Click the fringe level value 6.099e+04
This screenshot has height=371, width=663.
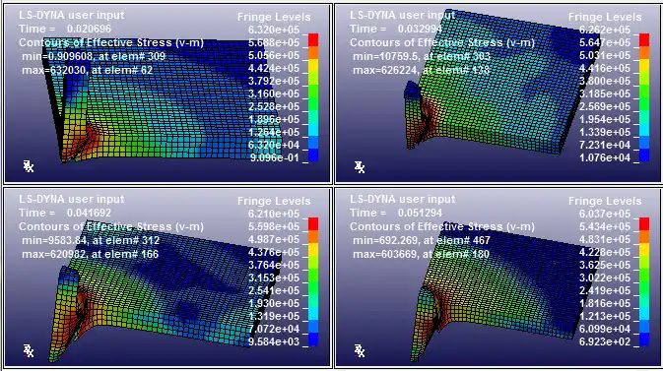(605, 329)
